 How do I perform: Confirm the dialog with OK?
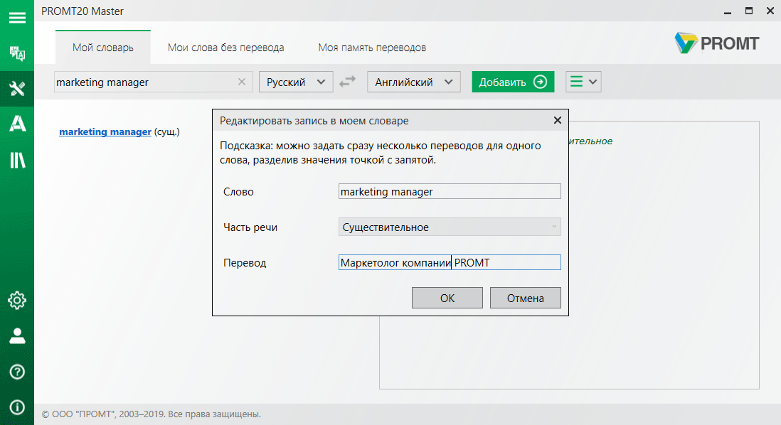[447, 298]
